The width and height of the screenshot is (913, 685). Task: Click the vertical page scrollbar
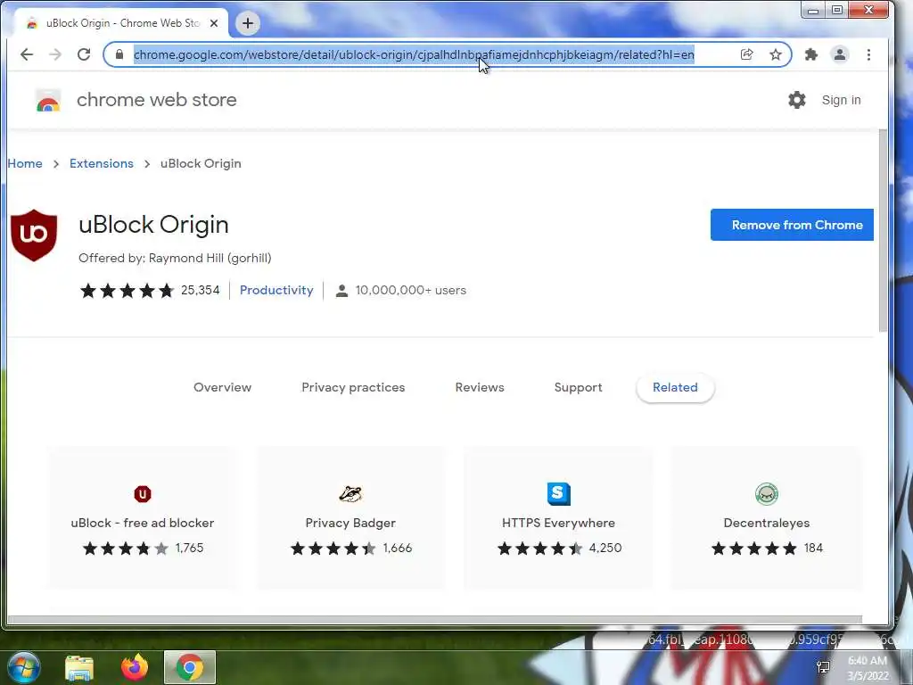click(883, 230)
